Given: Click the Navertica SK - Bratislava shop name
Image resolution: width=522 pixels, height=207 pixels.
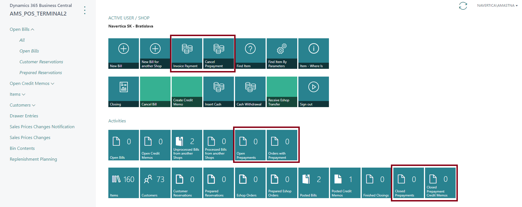Looking at the screenshot, I should tap(131, 26).
